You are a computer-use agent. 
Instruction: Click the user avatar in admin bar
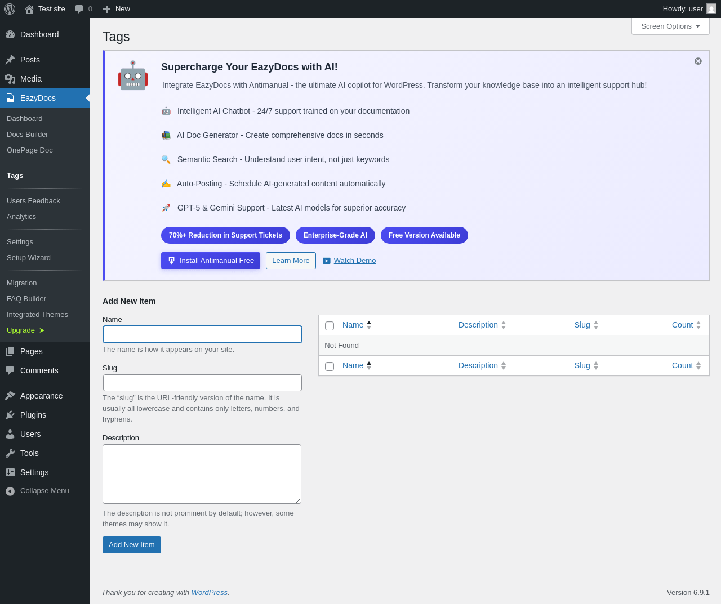coord(711,8)
